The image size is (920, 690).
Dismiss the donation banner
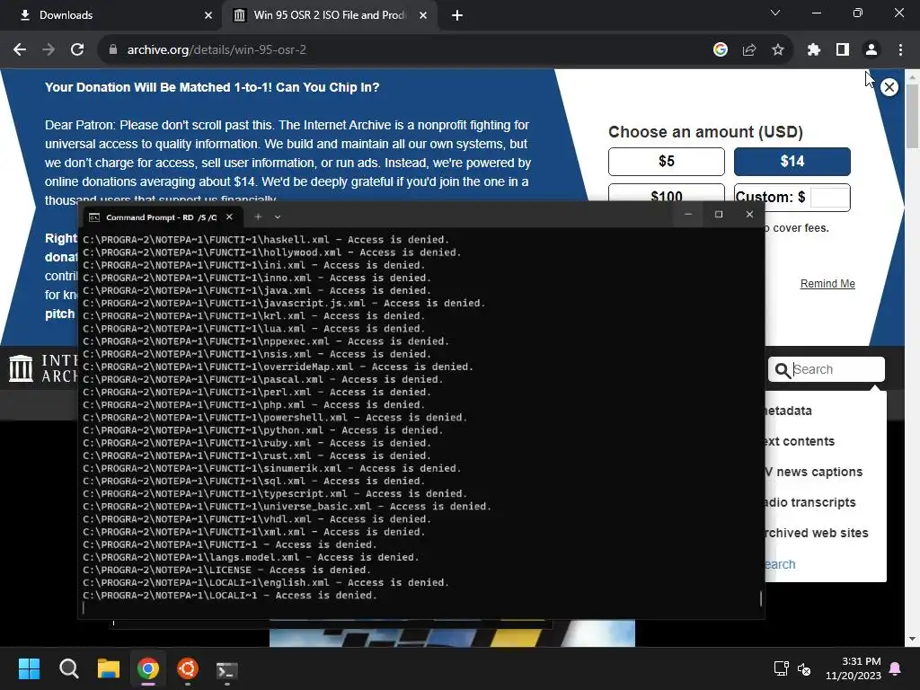pos(889,87)
